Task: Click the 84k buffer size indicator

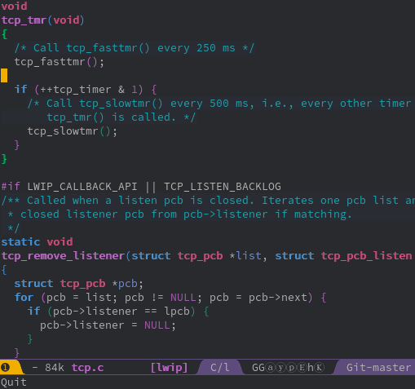Action: pyautogui.click(x=55, y=368)
